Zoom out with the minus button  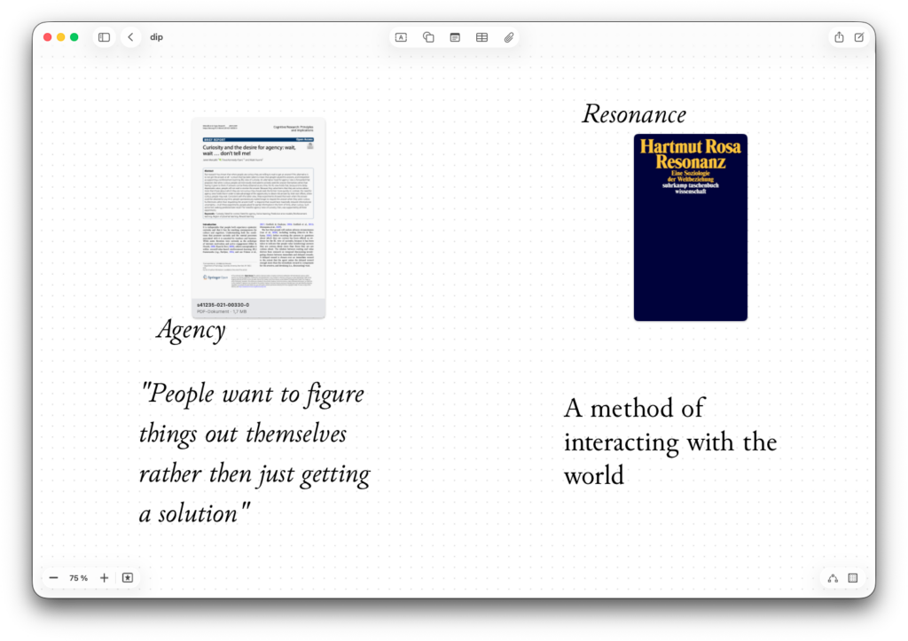[x=54, y=578]
